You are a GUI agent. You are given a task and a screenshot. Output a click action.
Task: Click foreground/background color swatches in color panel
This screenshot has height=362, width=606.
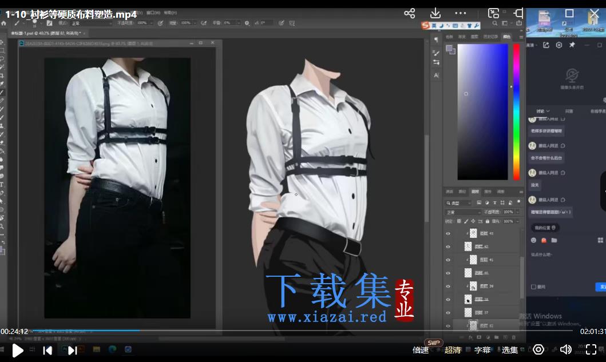[450, 49]
